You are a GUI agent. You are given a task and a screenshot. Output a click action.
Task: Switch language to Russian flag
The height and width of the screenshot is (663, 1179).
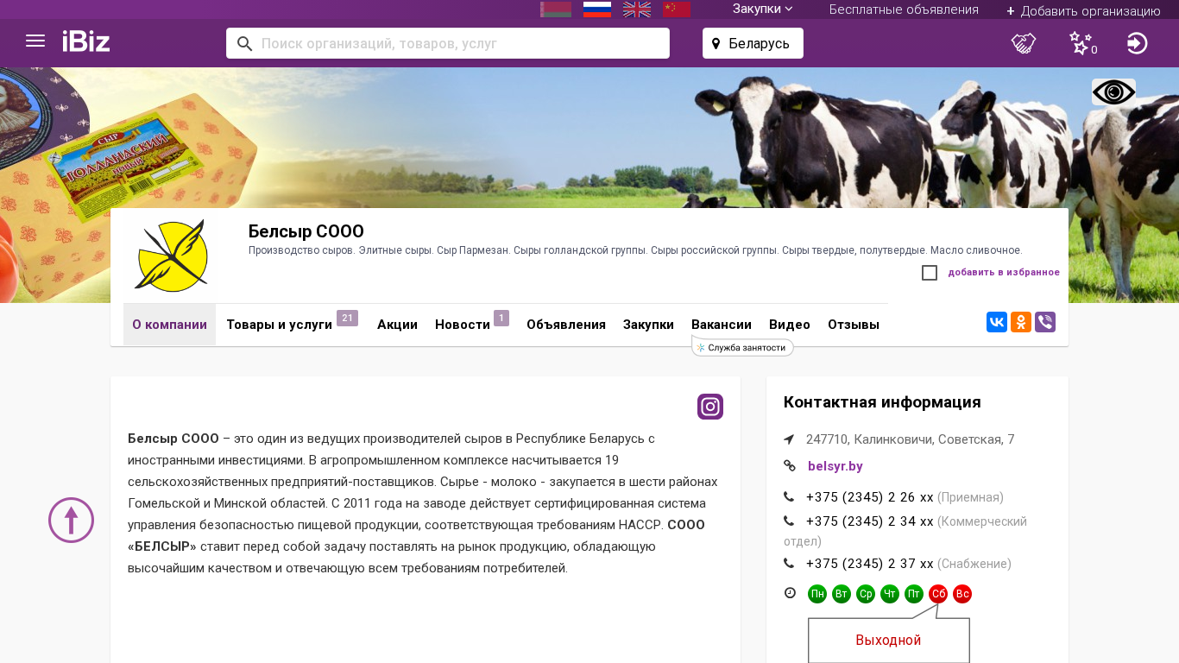pos(597,9)
